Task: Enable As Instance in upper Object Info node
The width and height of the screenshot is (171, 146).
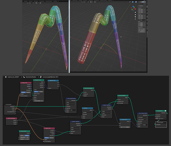Action: pyautogui.click(x=22, y=96)
